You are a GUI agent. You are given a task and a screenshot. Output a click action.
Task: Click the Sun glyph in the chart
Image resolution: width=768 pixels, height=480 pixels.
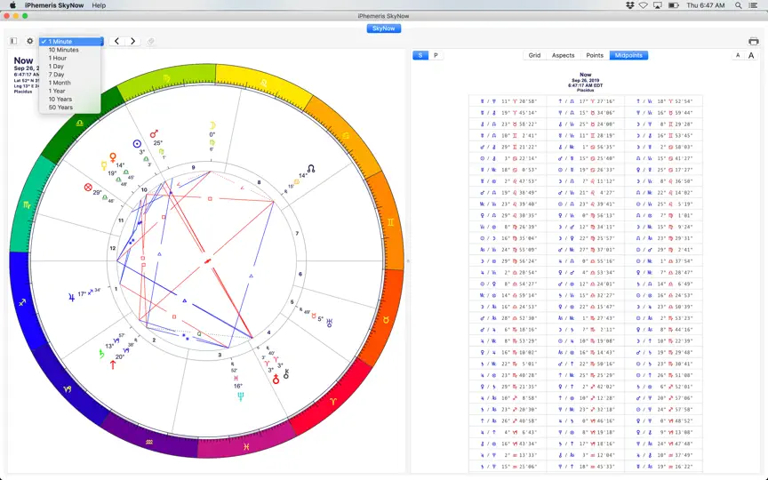pos(137,143)
